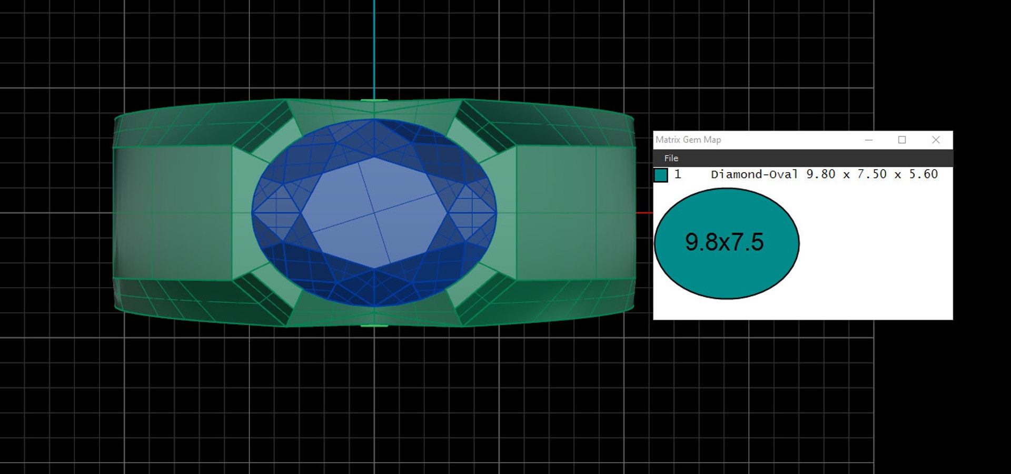Viewport: 1011px width, 474px height.
Task: Select the green ring band's left panel
Action: 173,212
